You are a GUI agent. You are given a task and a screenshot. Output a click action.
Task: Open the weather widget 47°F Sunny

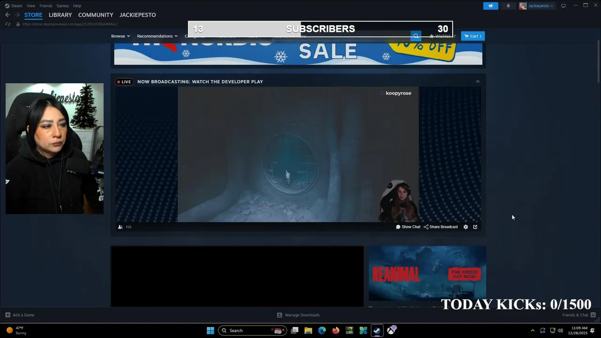click(16, 330)
